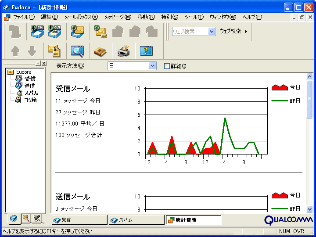Open the ヘルプ(H) menu
The width and height of the screenshot is (316, 237).
(252, 17)
